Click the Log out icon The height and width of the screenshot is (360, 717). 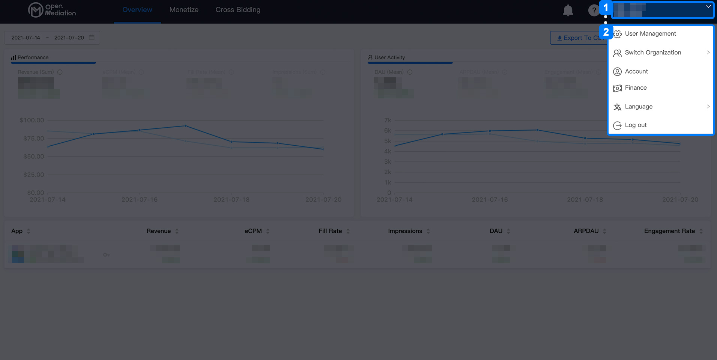click(x=618, y=125)
